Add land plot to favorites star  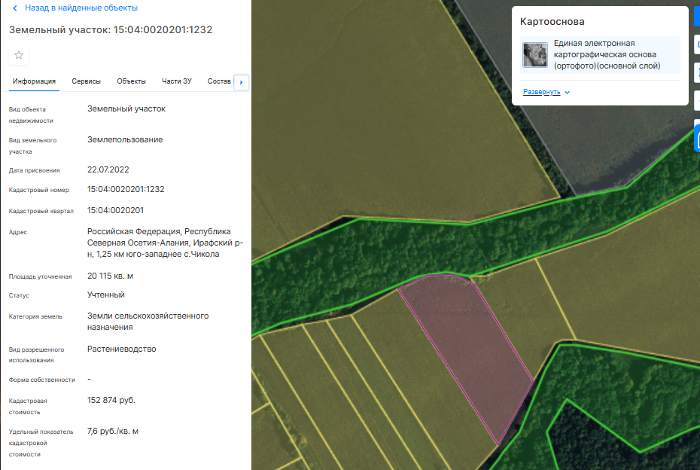coord(19,55)
